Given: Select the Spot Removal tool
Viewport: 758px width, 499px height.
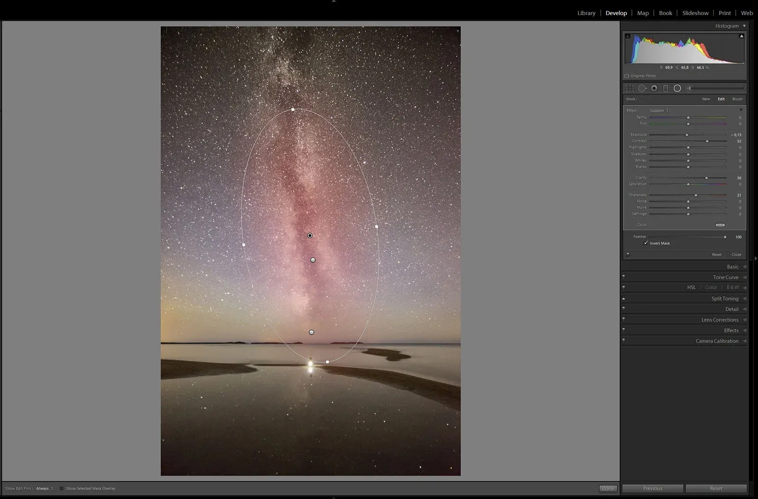Looking at the screenshot, I should 642,89.
